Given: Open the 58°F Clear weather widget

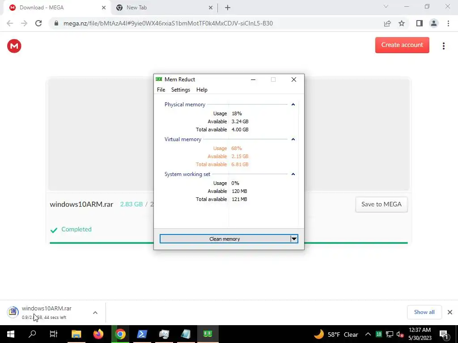Looking at the screenshot, I should click(x=336, y=334).
